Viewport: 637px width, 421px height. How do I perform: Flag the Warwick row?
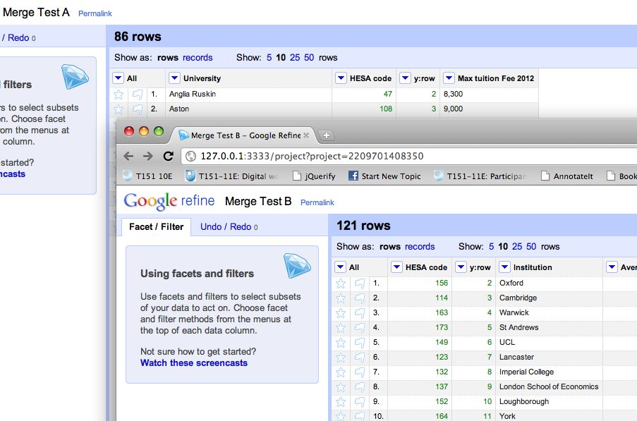coord(360,313)
